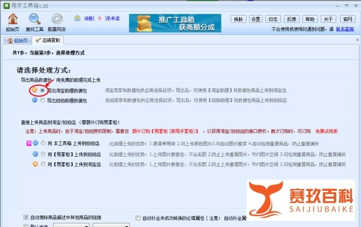Choose 用【易掌柜】上传到淘宝店 radio button
The image size is (361, 227).
click(x=43, y=165)
